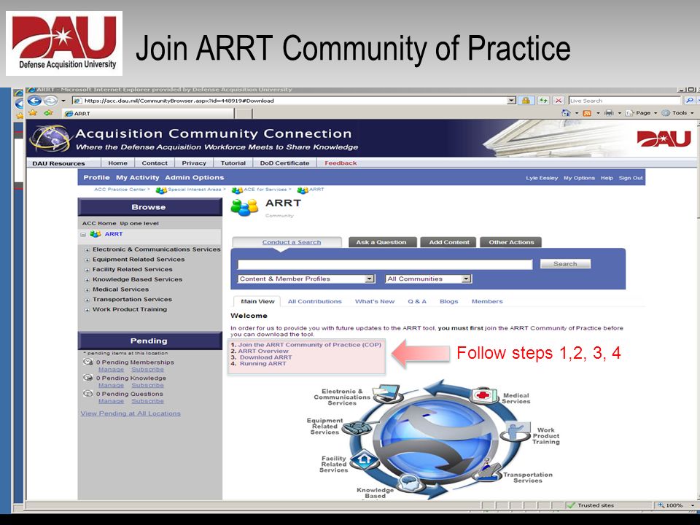Image resolution: width=700 pixels, height=525 pixels.
Task: Click the Print icon in browser toolbar
Action: pos(608,113)
